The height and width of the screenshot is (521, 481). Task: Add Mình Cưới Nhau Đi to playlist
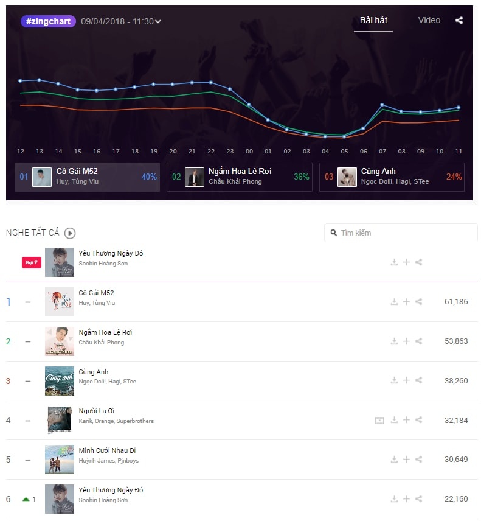(406, 459)
